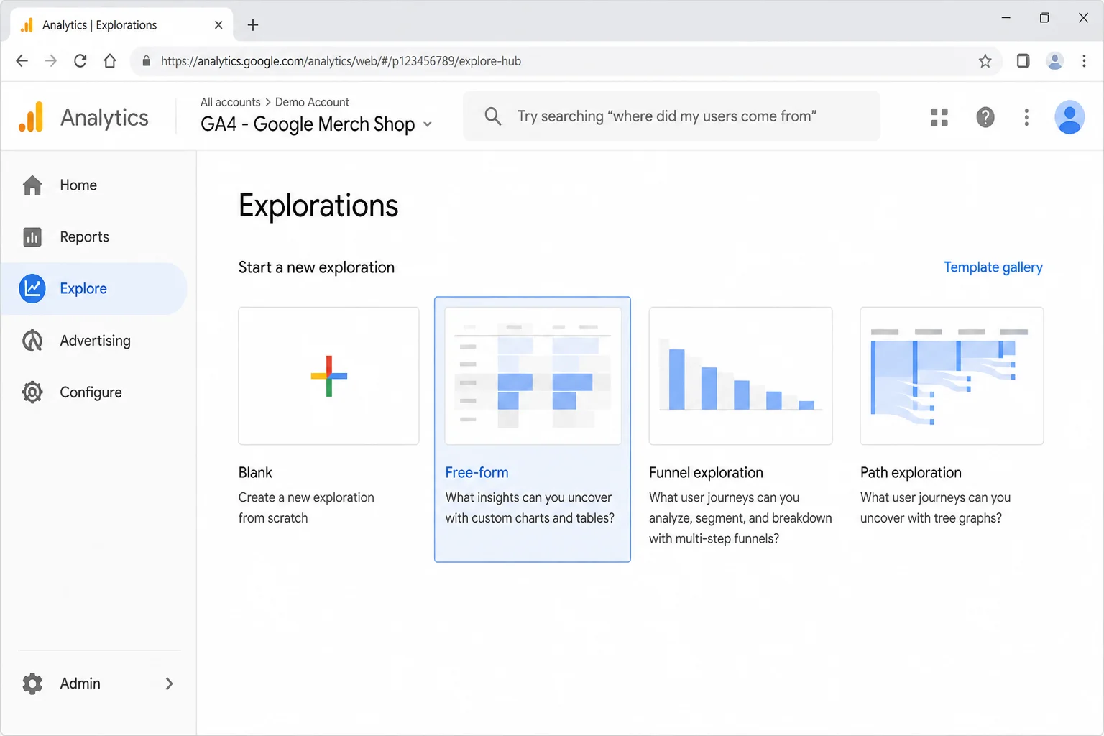
Task: Focus the Analytics search field
Action: coord(671,116)
